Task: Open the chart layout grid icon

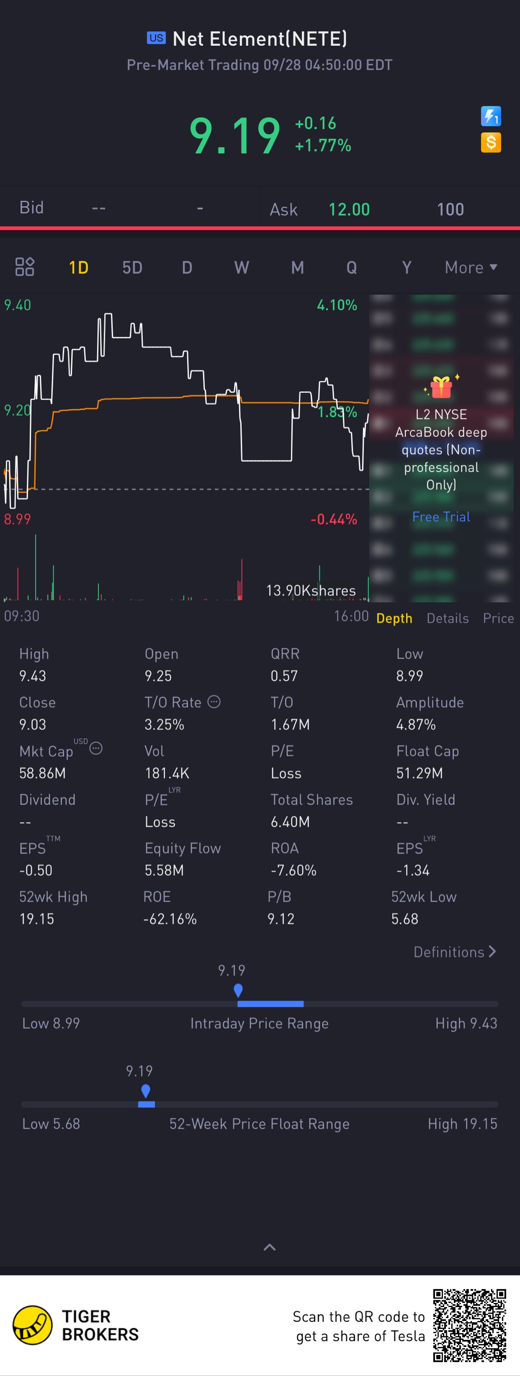Action: pyautogui.click(x=24, y=267)
